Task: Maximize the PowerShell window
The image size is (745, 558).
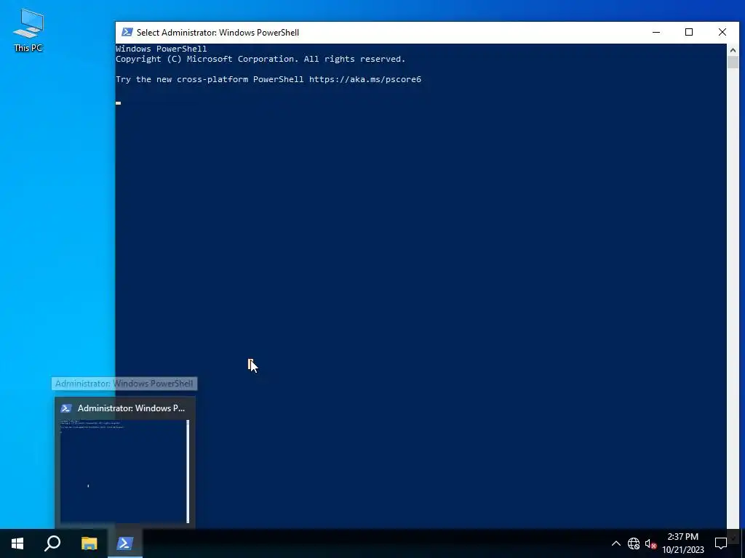Action: click(x=689, y=32)
